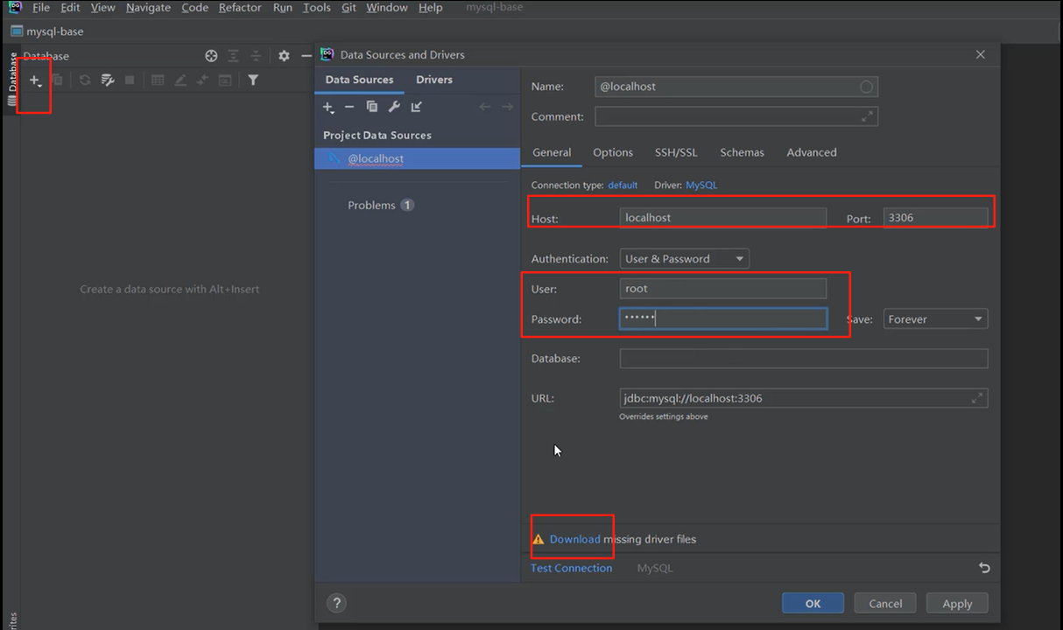The width and height of the screenshot is (1063, 630).
Task: Open the Tools menu
Action: point(316,8)
